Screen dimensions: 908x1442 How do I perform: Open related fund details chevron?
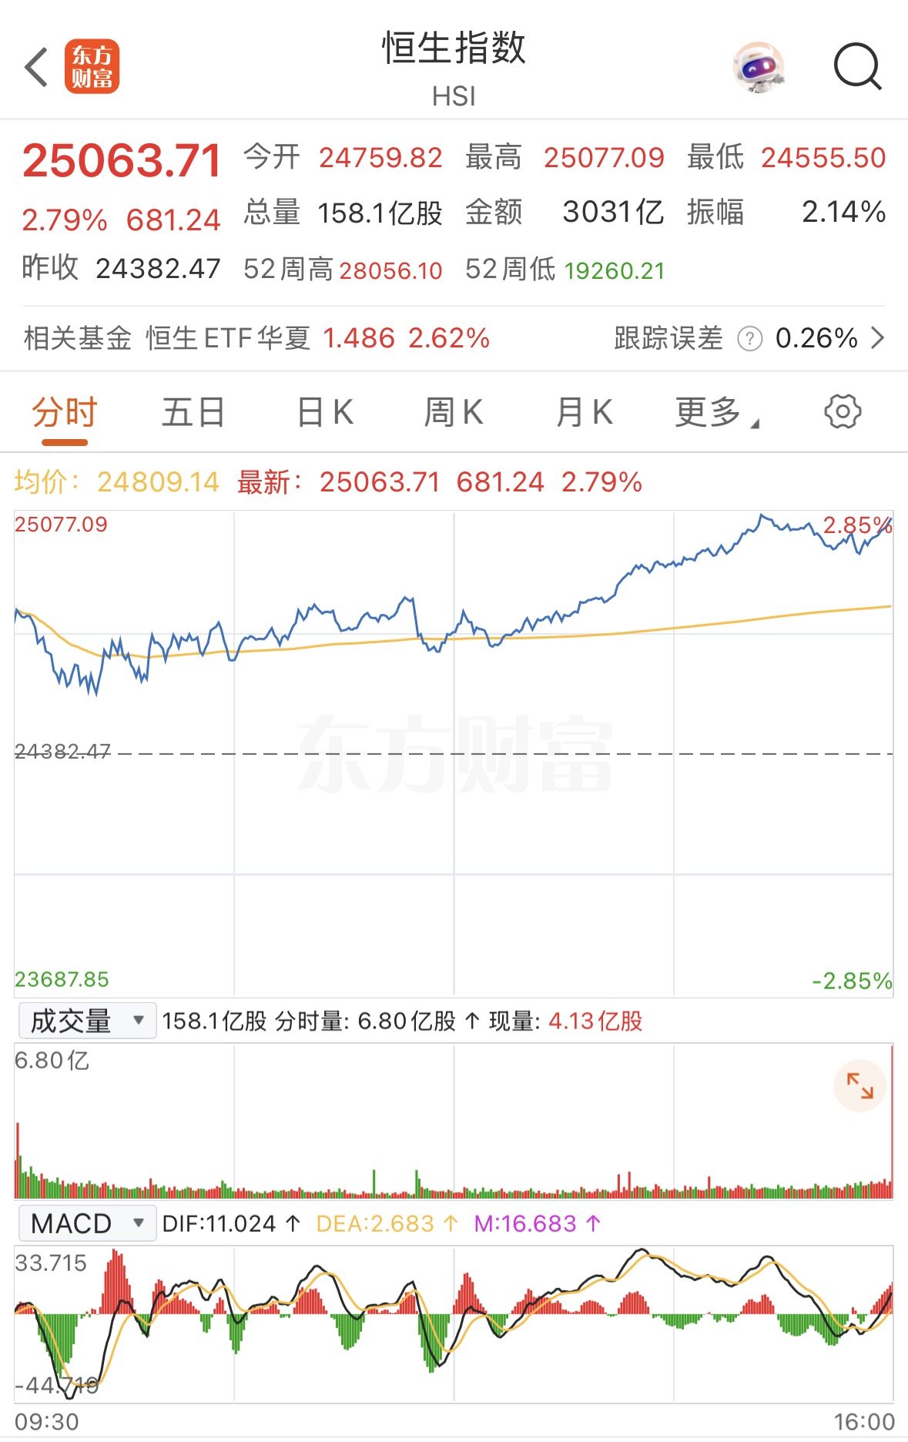pos(877,338)
